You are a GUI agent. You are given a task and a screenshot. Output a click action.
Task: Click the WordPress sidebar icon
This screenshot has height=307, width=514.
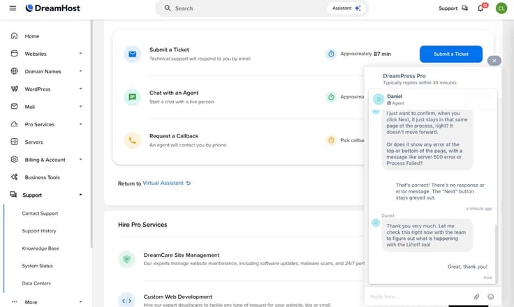(14, 89)
